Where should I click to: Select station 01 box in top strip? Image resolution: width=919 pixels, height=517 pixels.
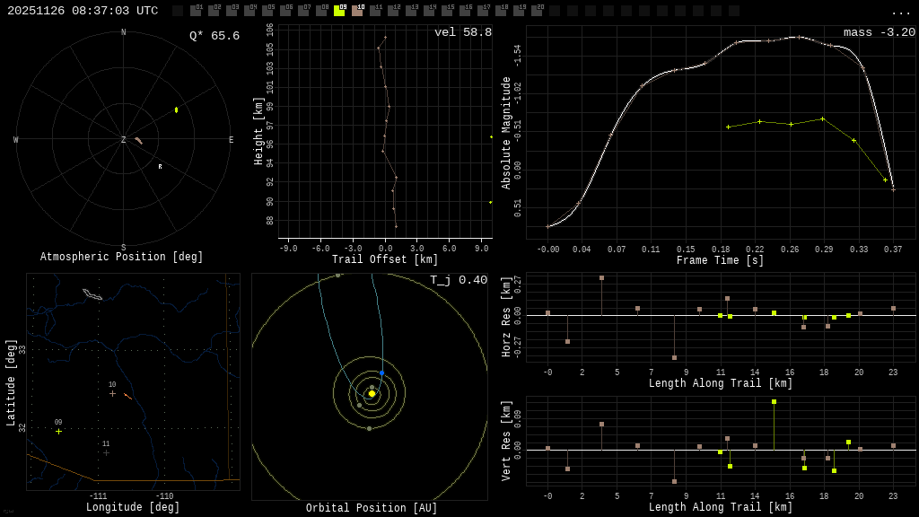pyautogui.click(x=196, y=11)
